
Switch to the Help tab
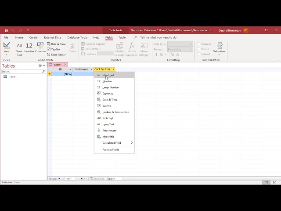(x=96, y=37)
